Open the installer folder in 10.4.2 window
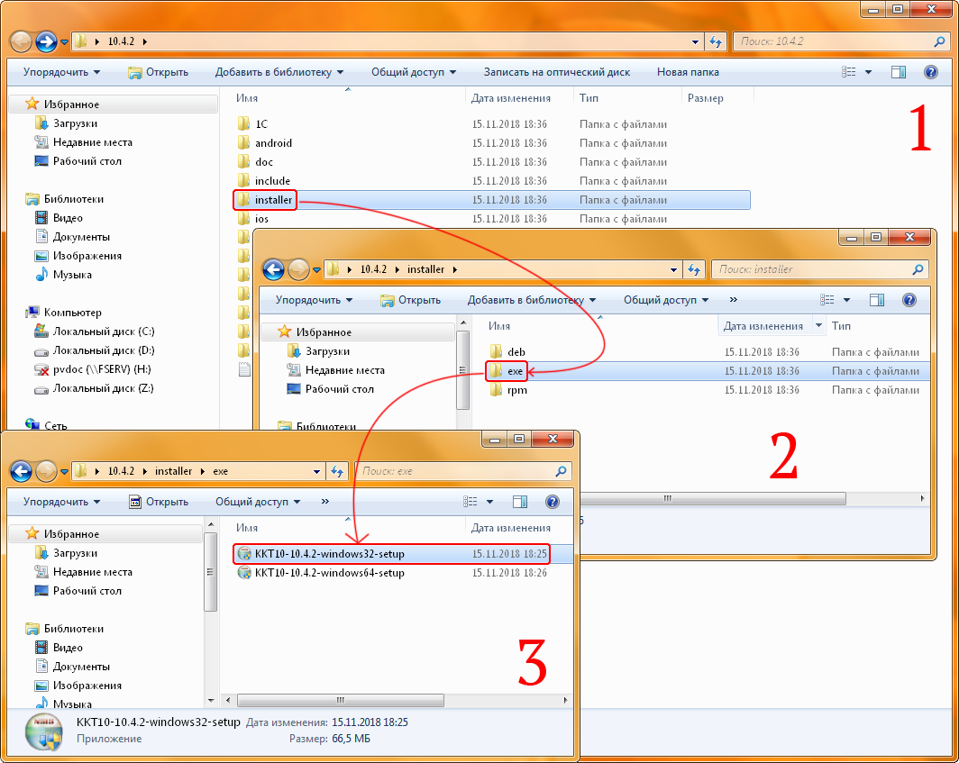 [273, 200]
